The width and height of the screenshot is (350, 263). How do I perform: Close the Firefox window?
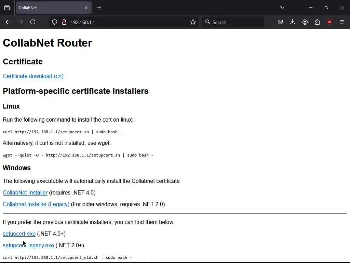point(342,8)
